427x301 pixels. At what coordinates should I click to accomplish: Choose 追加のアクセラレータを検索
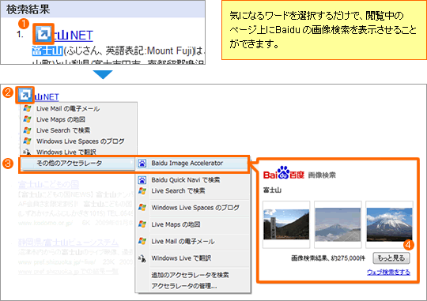pyautogui.click(x=190, y=275)
